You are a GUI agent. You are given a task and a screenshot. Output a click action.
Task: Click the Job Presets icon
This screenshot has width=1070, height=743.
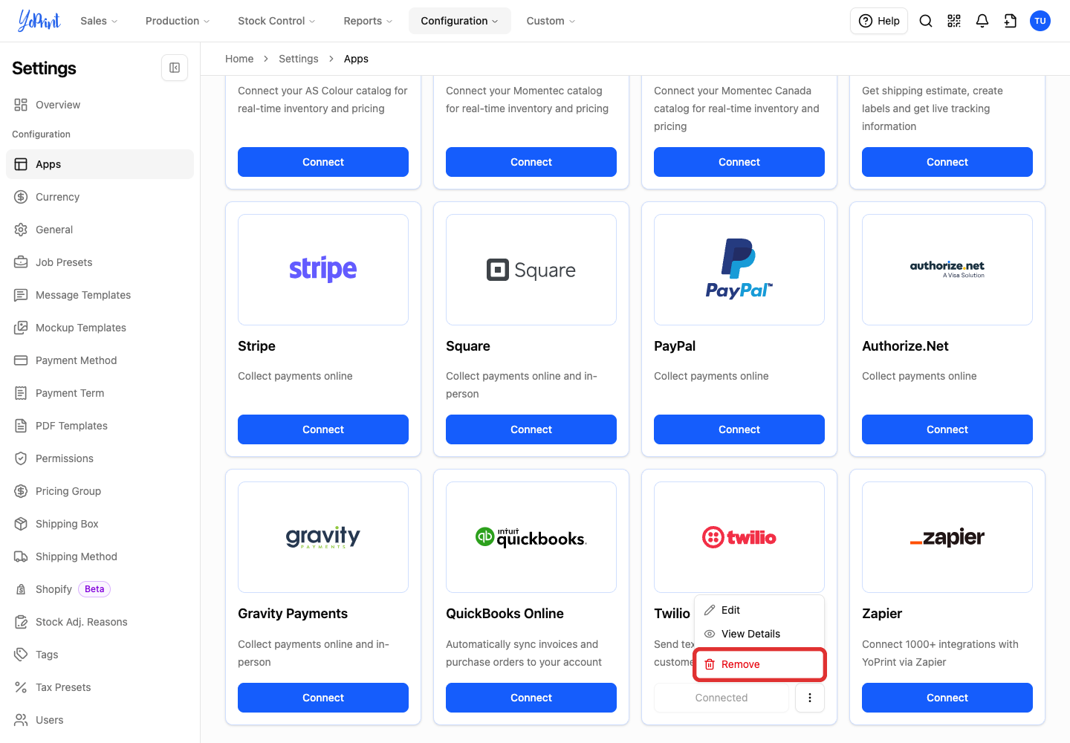click(x=21, y=262)
